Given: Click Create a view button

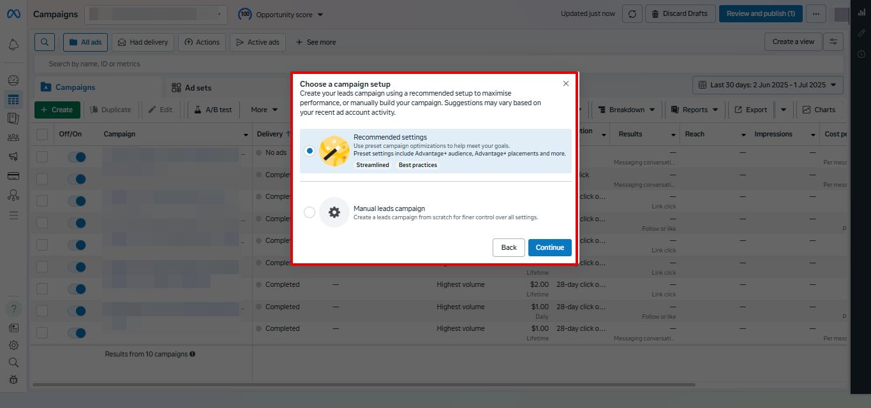Looking at the screenshot, I should tap(793, 42).
